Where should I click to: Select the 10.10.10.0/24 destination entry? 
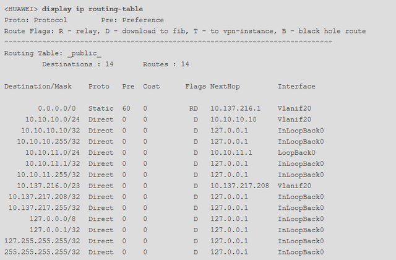pos(53,119)
